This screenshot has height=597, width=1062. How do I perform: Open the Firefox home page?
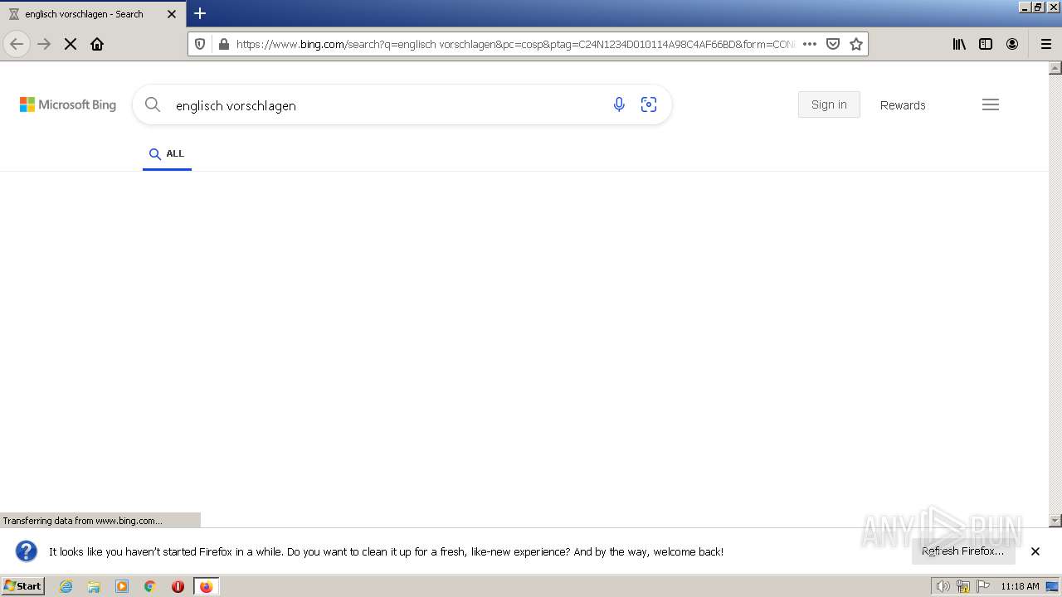(x=97, y=44)
